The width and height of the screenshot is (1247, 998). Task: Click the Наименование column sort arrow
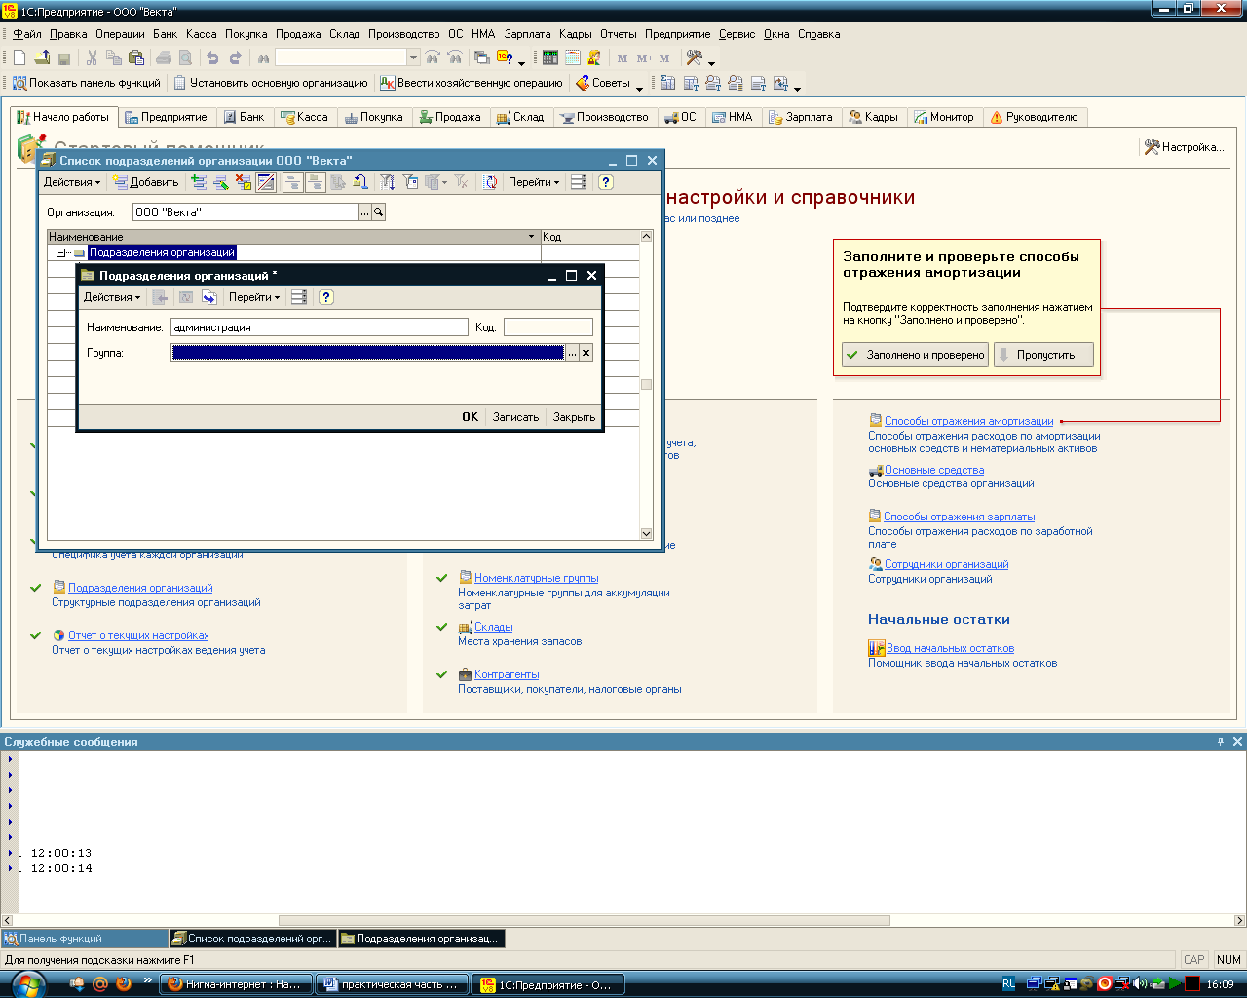[532, 237]
